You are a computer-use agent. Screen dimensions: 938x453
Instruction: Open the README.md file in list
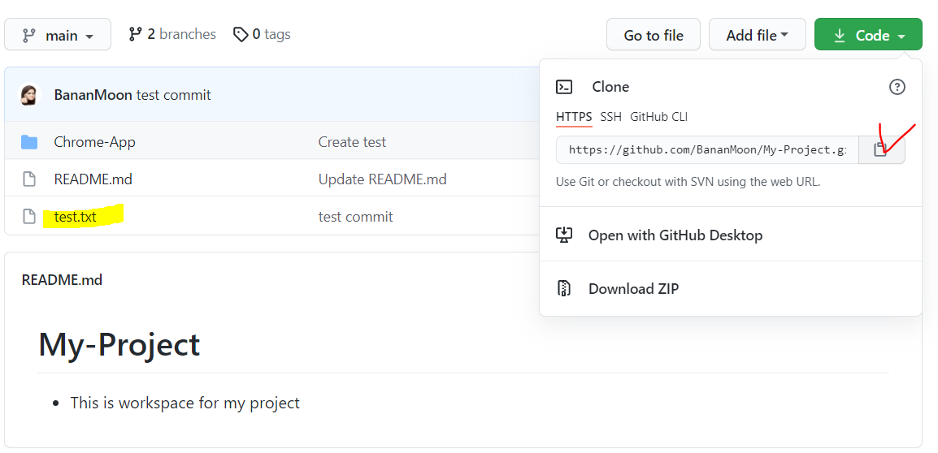click(x=93, y=179)
